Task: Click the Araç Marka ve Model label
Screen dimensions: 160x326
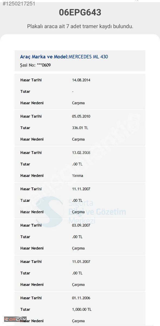Action: click(x=44, y=57)
